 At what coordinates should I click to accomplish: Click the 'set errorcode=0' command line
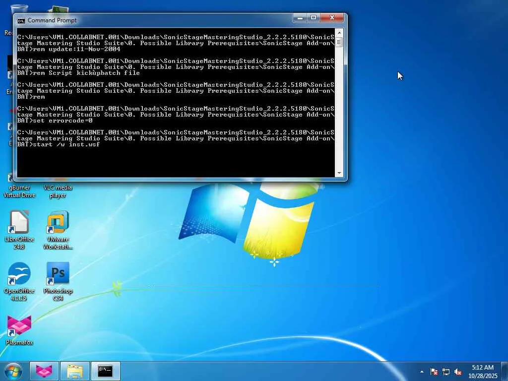point(63,121)
